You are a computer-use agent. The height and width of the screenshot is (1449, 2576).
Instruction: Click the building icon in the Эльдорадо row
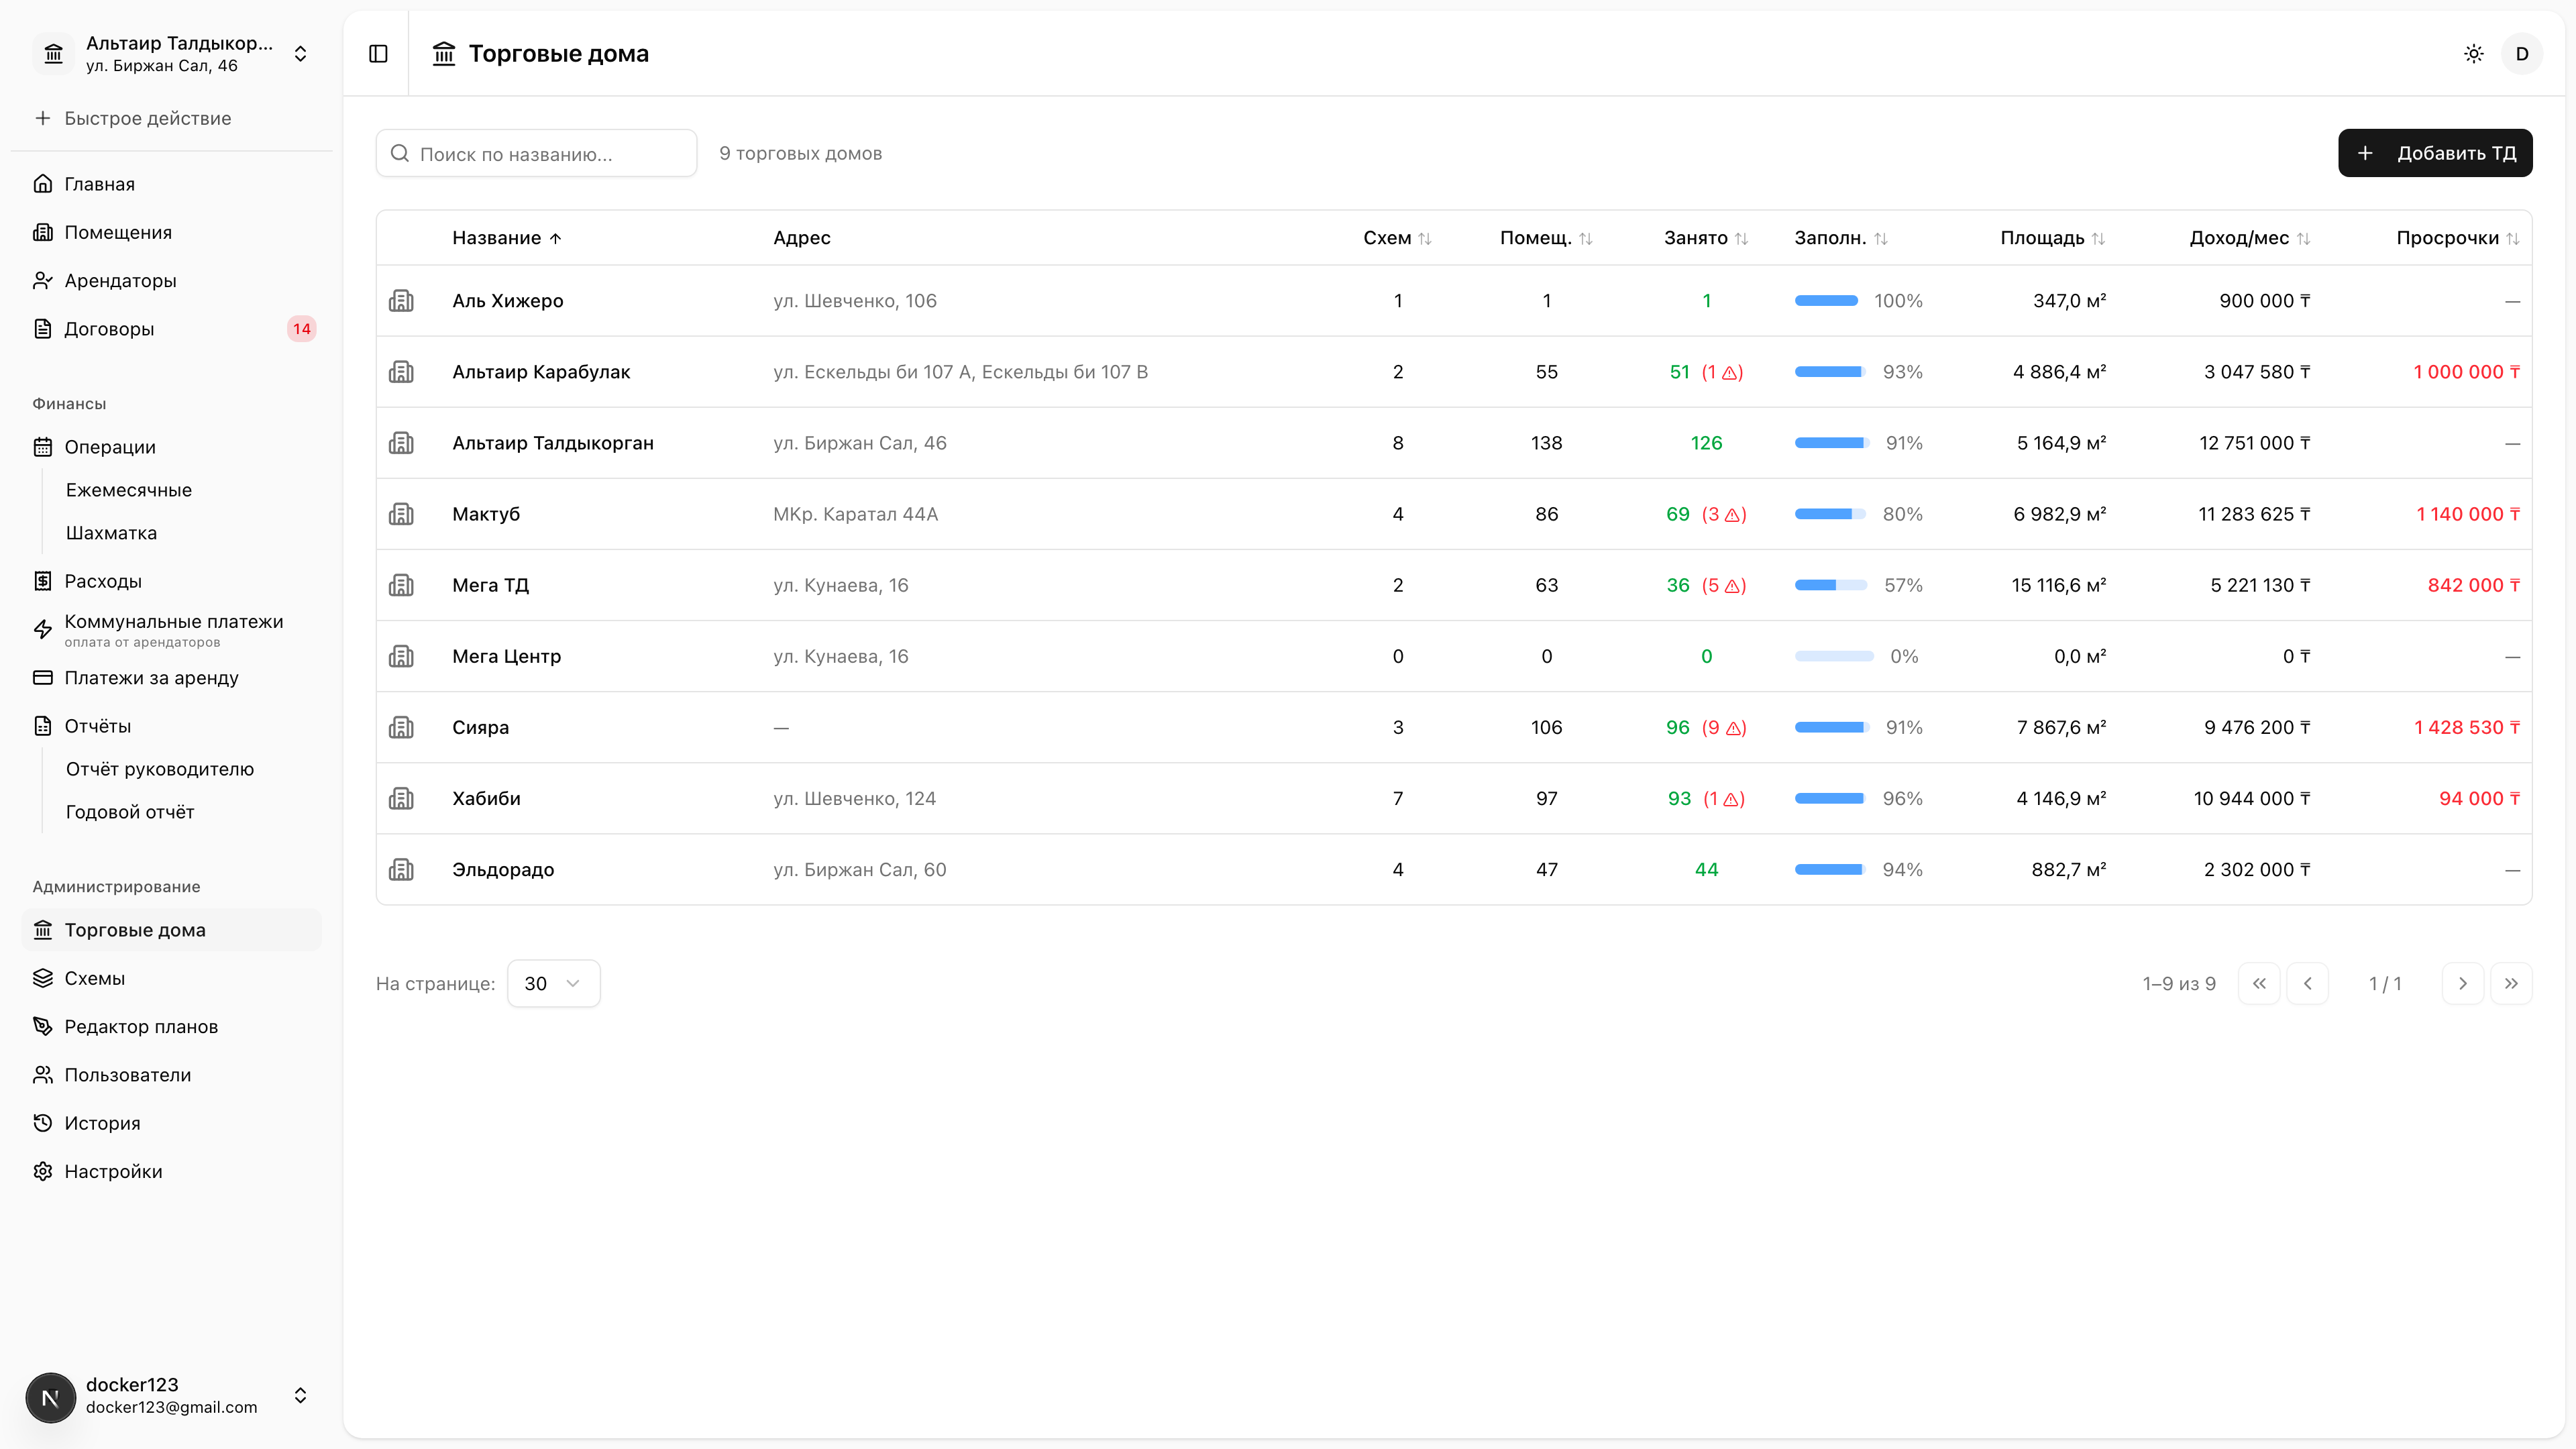pyautogui.click(x=401, y=869)
